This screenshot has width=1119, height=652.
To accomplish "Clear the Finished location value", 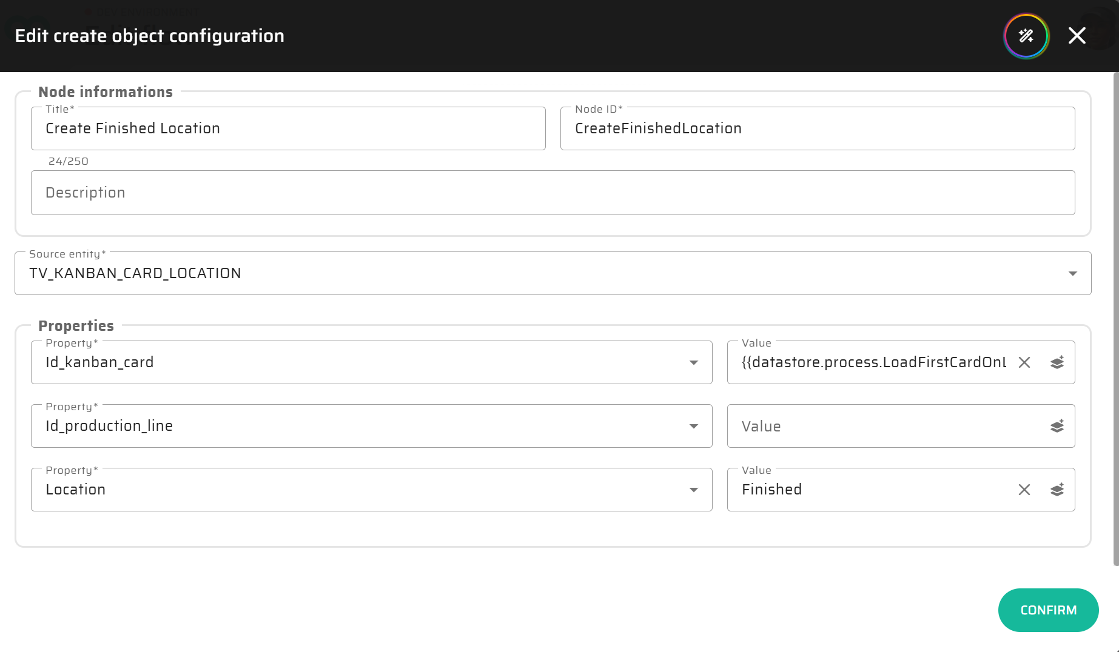I will click(x=1024, y=490).
